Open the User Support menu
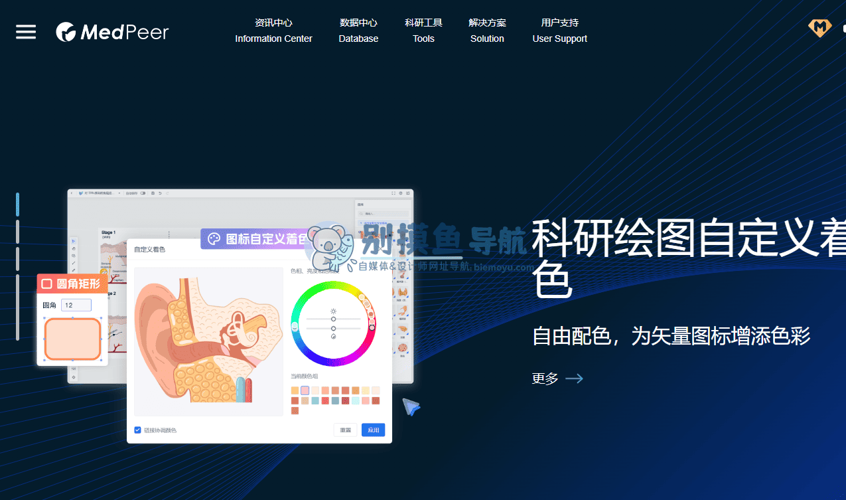 point(559,31)
